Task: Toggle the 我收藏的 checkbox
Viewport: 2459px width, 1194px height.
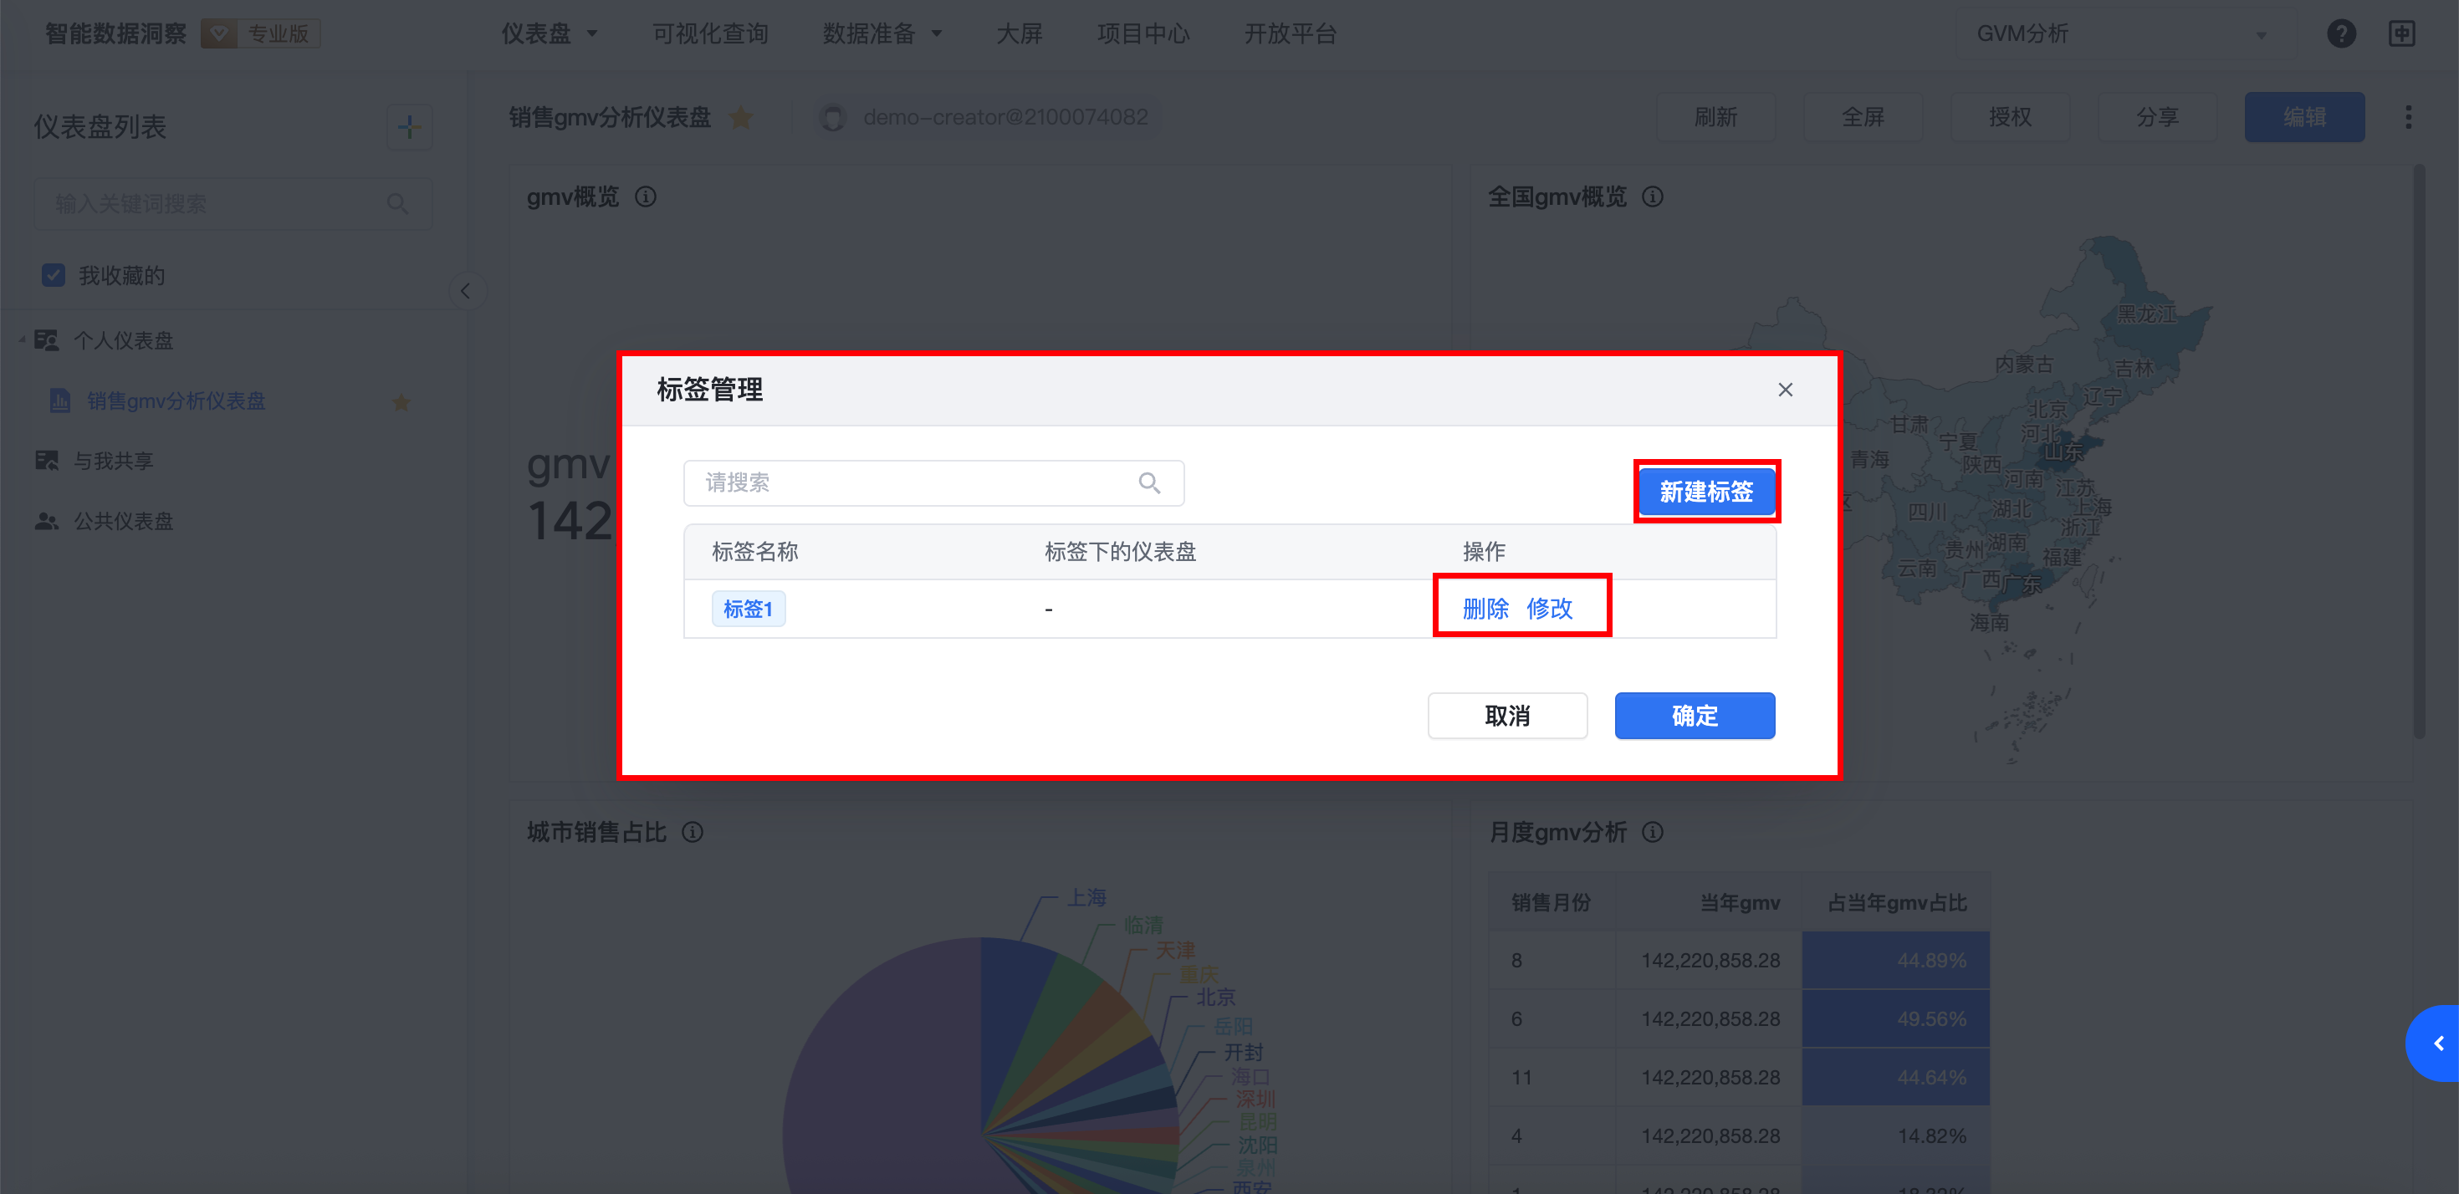Action: pos(54,276)
